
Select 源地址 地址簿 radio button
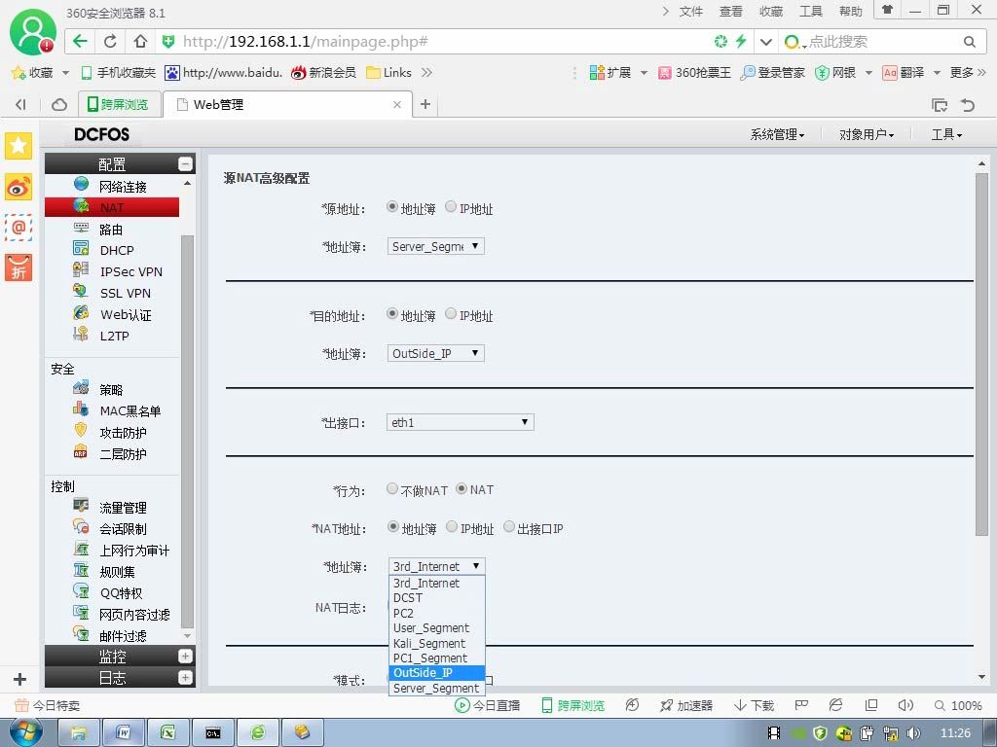tap(392, 206)
